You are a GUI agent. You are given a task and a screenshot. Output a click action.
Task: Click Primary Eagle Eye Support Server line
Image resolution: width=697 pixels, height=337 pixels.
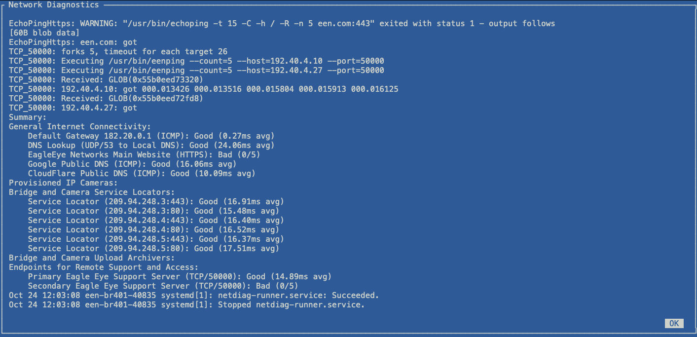pyautogui.click(x=180, y=277)
